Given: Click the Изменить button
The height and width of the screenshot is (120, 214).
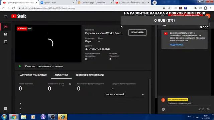Looking at the screenshot, I should tap(137, 32).
